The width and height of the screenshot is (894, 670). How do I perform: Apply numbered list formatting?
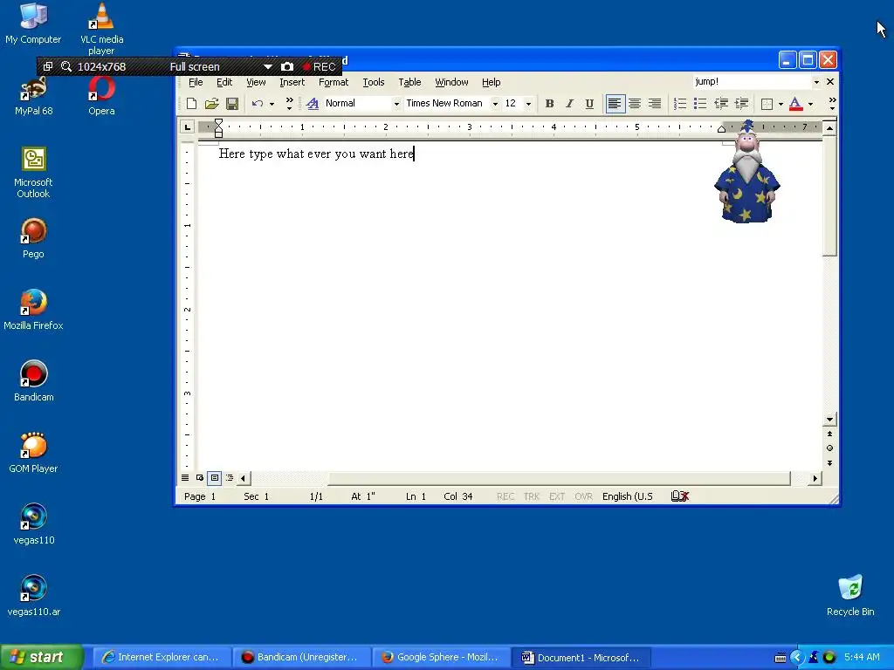coord(679,104)
